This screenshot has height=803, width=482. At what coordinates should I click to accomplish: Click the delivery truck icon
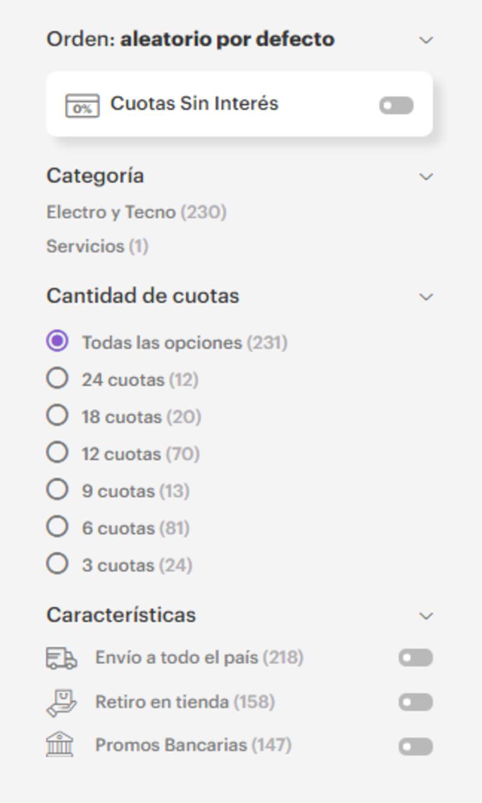tap(60, 658)
